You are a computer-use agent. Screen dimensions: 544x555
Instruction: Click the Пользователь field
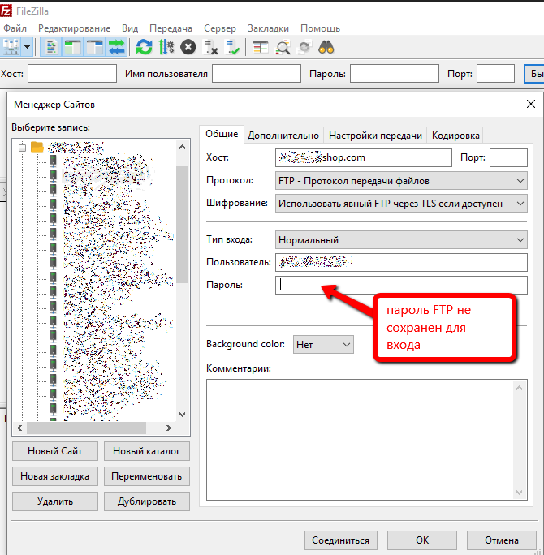[x=401, y=262]
